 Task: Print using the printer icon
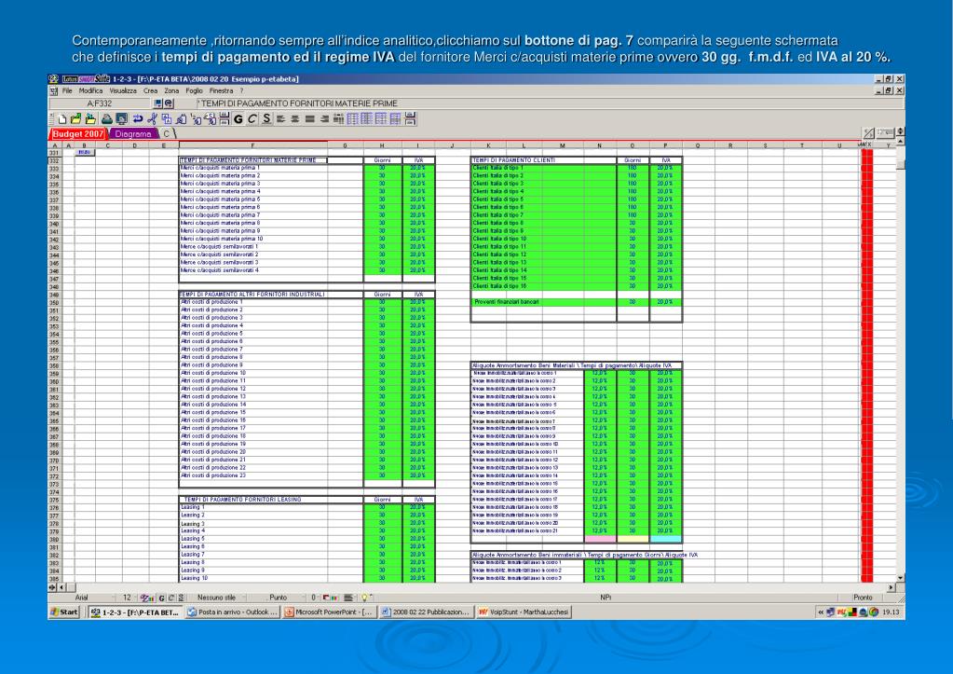coord(107,119)
